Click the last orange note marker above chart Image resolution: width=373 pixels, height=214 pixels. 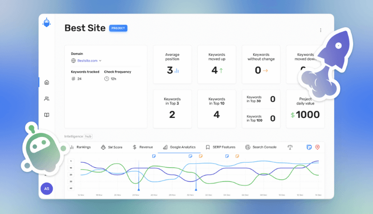[237, 156]
